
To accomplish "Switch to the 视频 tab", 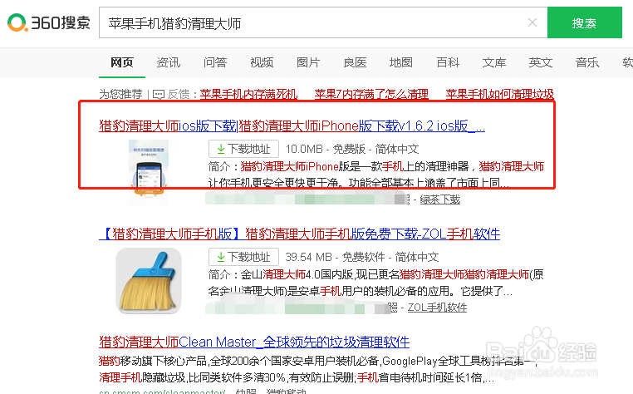I will [x=262, y=62].
